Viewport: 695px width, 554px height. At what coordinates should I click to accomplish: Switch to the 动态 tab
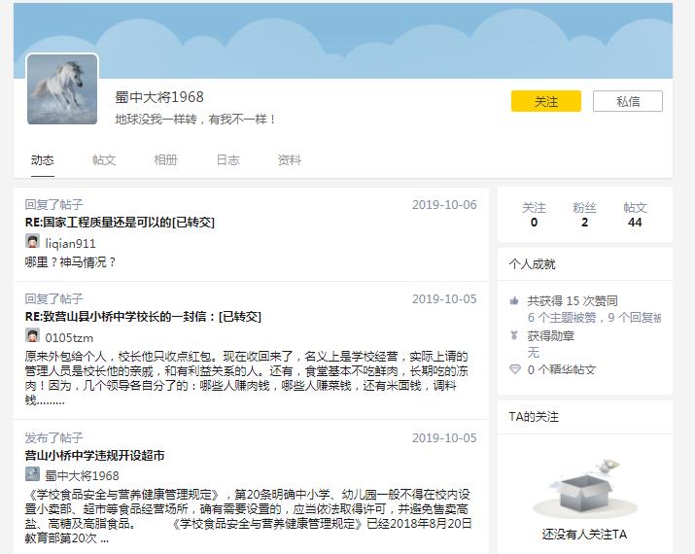42,160
